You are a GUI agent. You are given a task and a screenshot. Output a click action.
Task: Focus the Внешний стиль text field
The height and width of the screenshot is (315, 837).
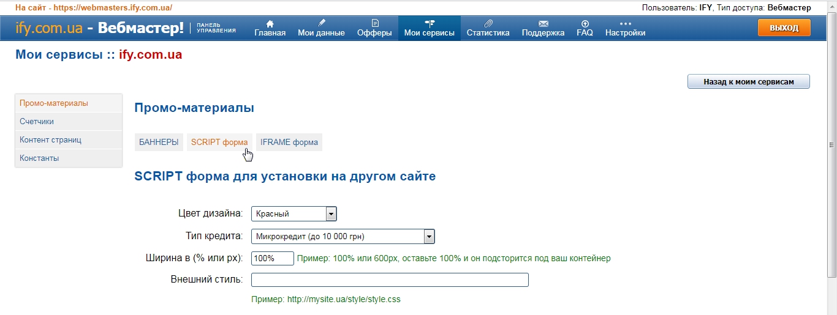point(390,280)
